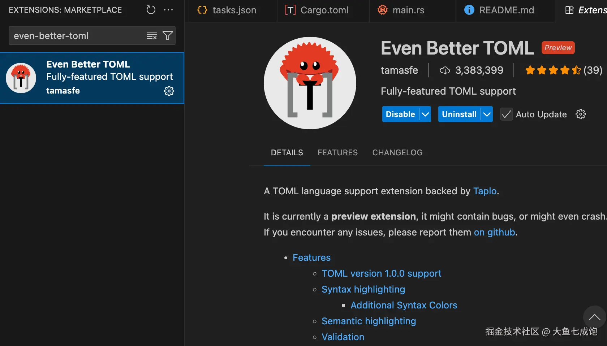The width and height of the screenshot is (607, 346).
Task: Click the EXTENSIONS: MARKETPLACE panel title
Action: 65,10
